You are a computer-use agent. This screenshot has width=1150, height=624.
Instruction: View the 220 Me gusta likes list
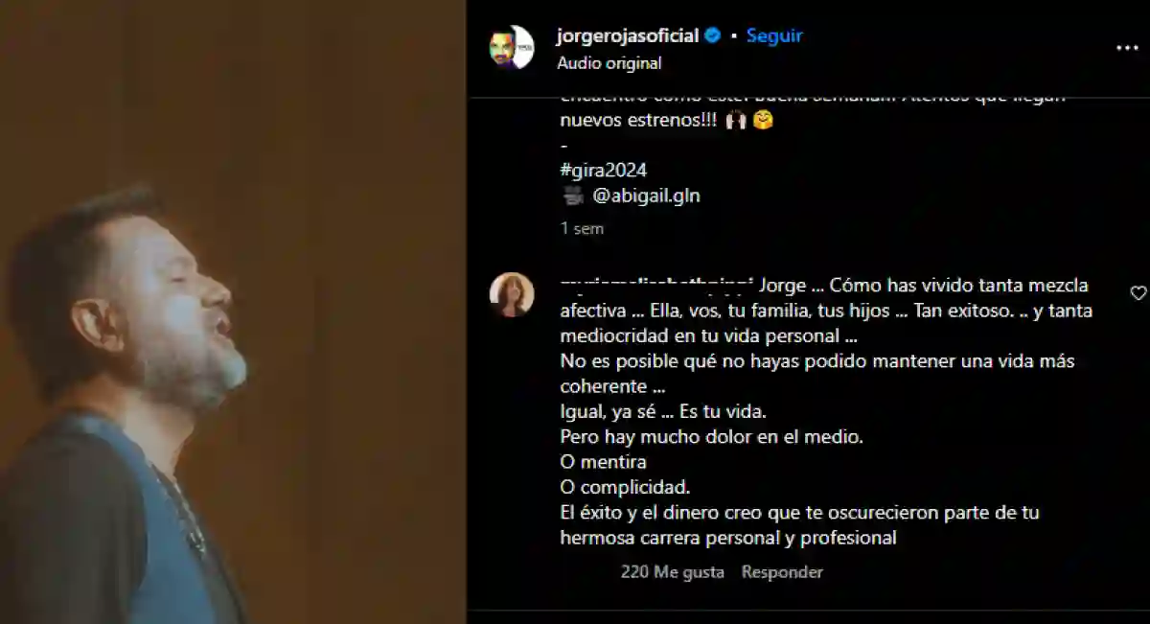[672, 572]
